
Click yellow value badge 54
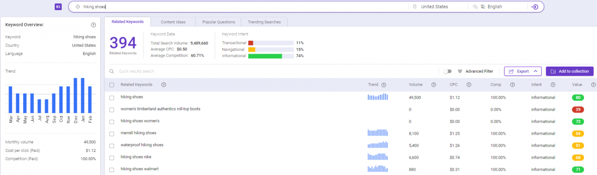coord(578,133)
